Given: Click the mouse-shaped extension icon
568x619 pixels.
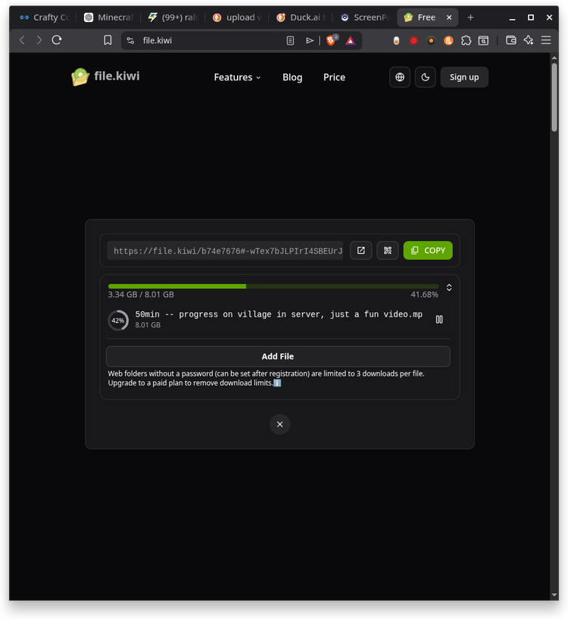Looking at the screenshot, I should click(x=396, y=40).
